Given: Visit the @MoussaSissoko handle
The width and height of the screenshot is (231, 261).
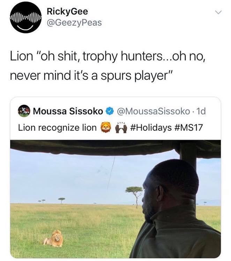Looking at the screenshot, I should click(154, 111).
